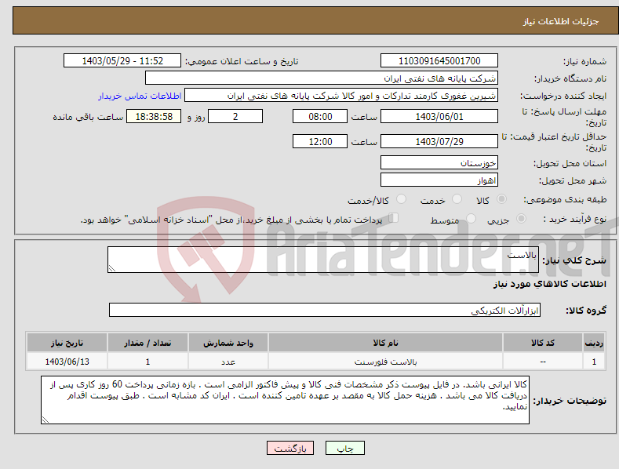Toggle the اسناد خزانه اسلامی payment checkbox
The width and height of the screenshot is (619, 469).
[x=394, y=218]
